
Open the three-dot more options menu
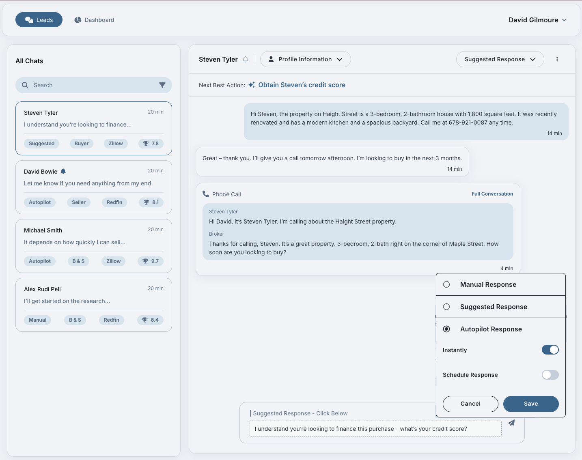click(557, 59)
